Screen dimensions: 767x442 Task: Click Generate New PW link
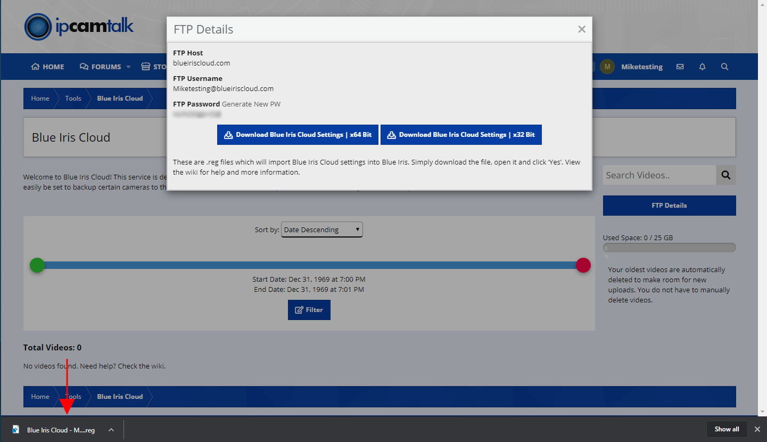click(x=251, y=104)
